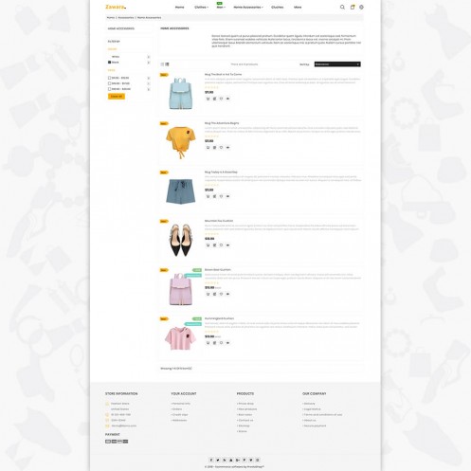Check the first price range filter
The image size is (471, 471).
click(x=110, y=78)
